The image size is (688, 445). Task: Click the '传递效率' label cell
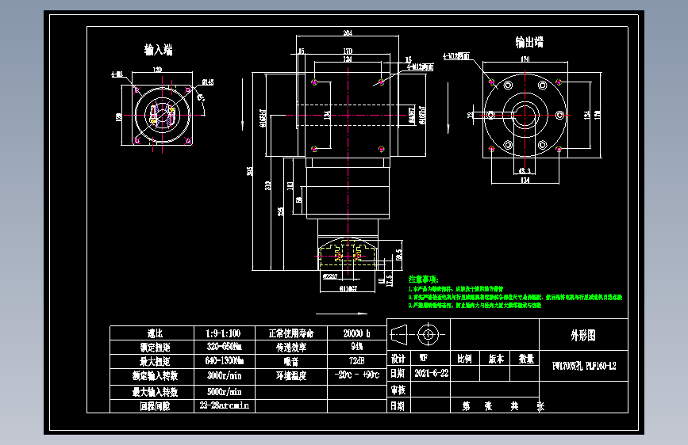(291, 348)
